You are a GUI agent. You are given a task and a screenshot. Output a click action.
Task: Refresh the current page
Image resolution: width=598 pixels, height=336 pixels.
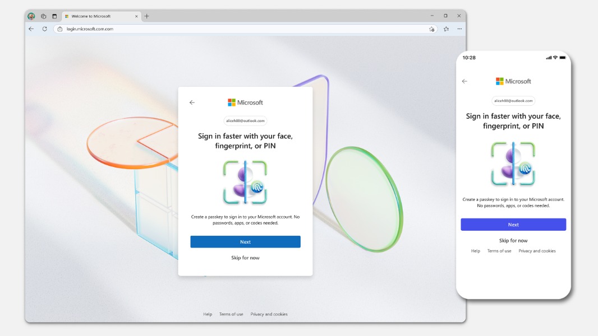tap(45, 29)
